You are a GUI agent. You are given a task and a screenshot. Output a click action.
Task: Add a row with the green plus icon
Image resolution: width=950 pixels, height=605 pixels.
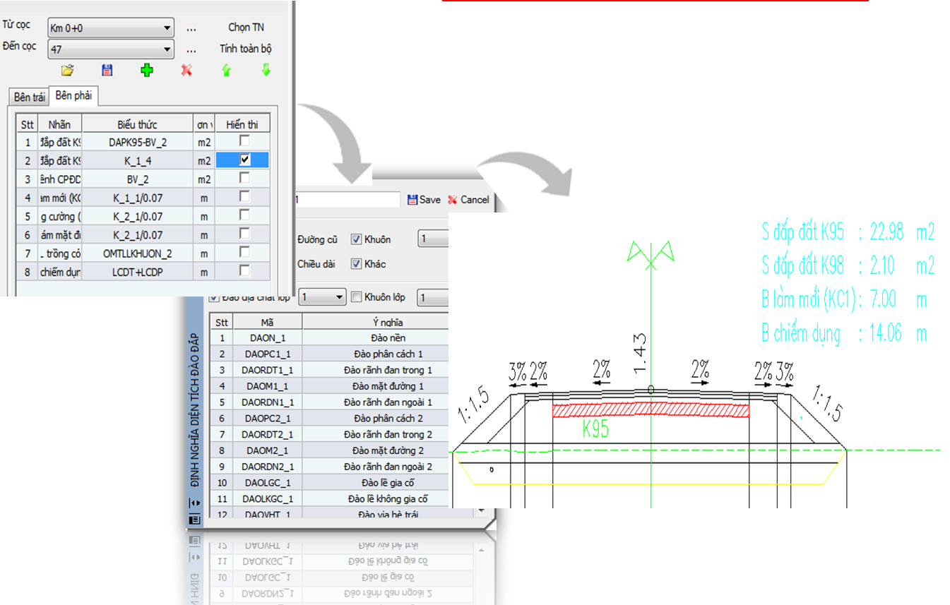[147, 70]
